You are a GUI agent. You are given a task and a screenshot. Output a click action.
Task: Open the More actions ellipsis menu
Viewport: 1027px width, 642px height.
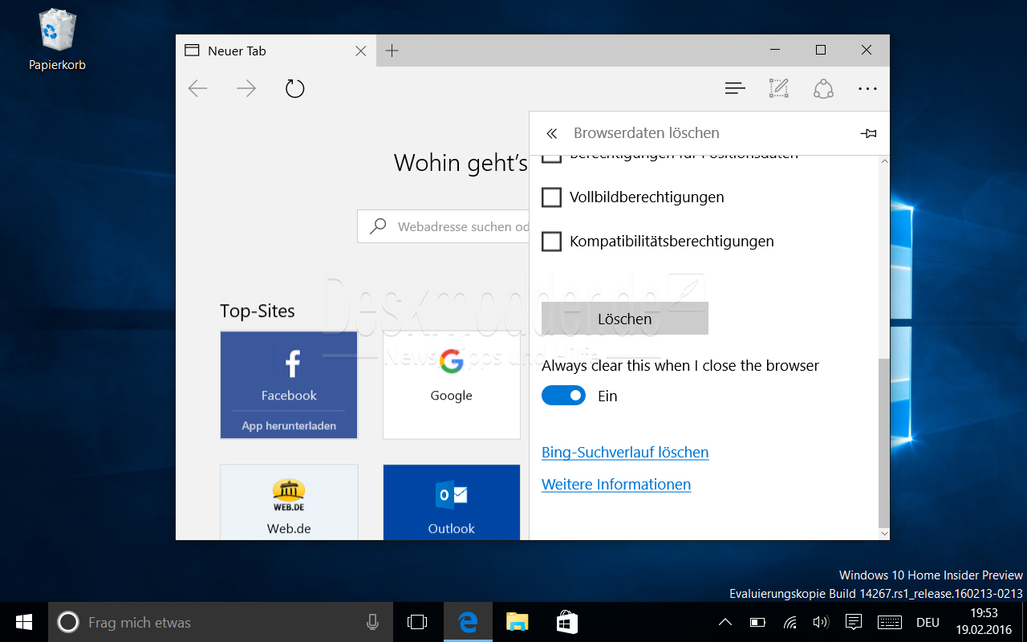point(867,89)
